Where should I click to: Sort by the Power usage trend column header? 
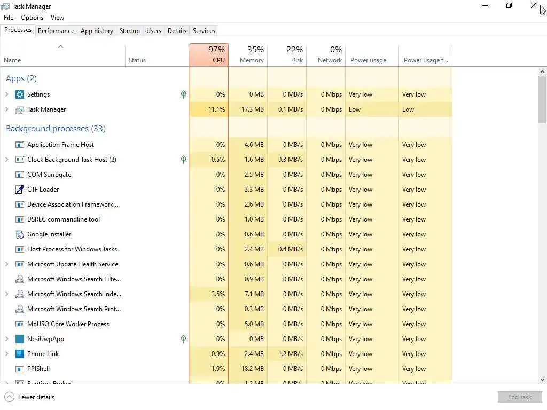coord(426,55)
